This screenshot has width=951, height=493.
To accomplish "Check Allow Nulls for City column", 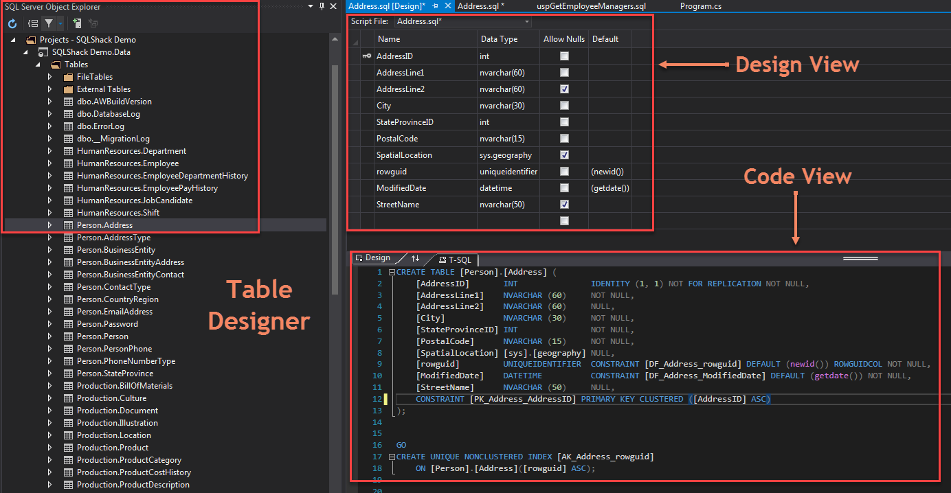I will click(564, 106).
